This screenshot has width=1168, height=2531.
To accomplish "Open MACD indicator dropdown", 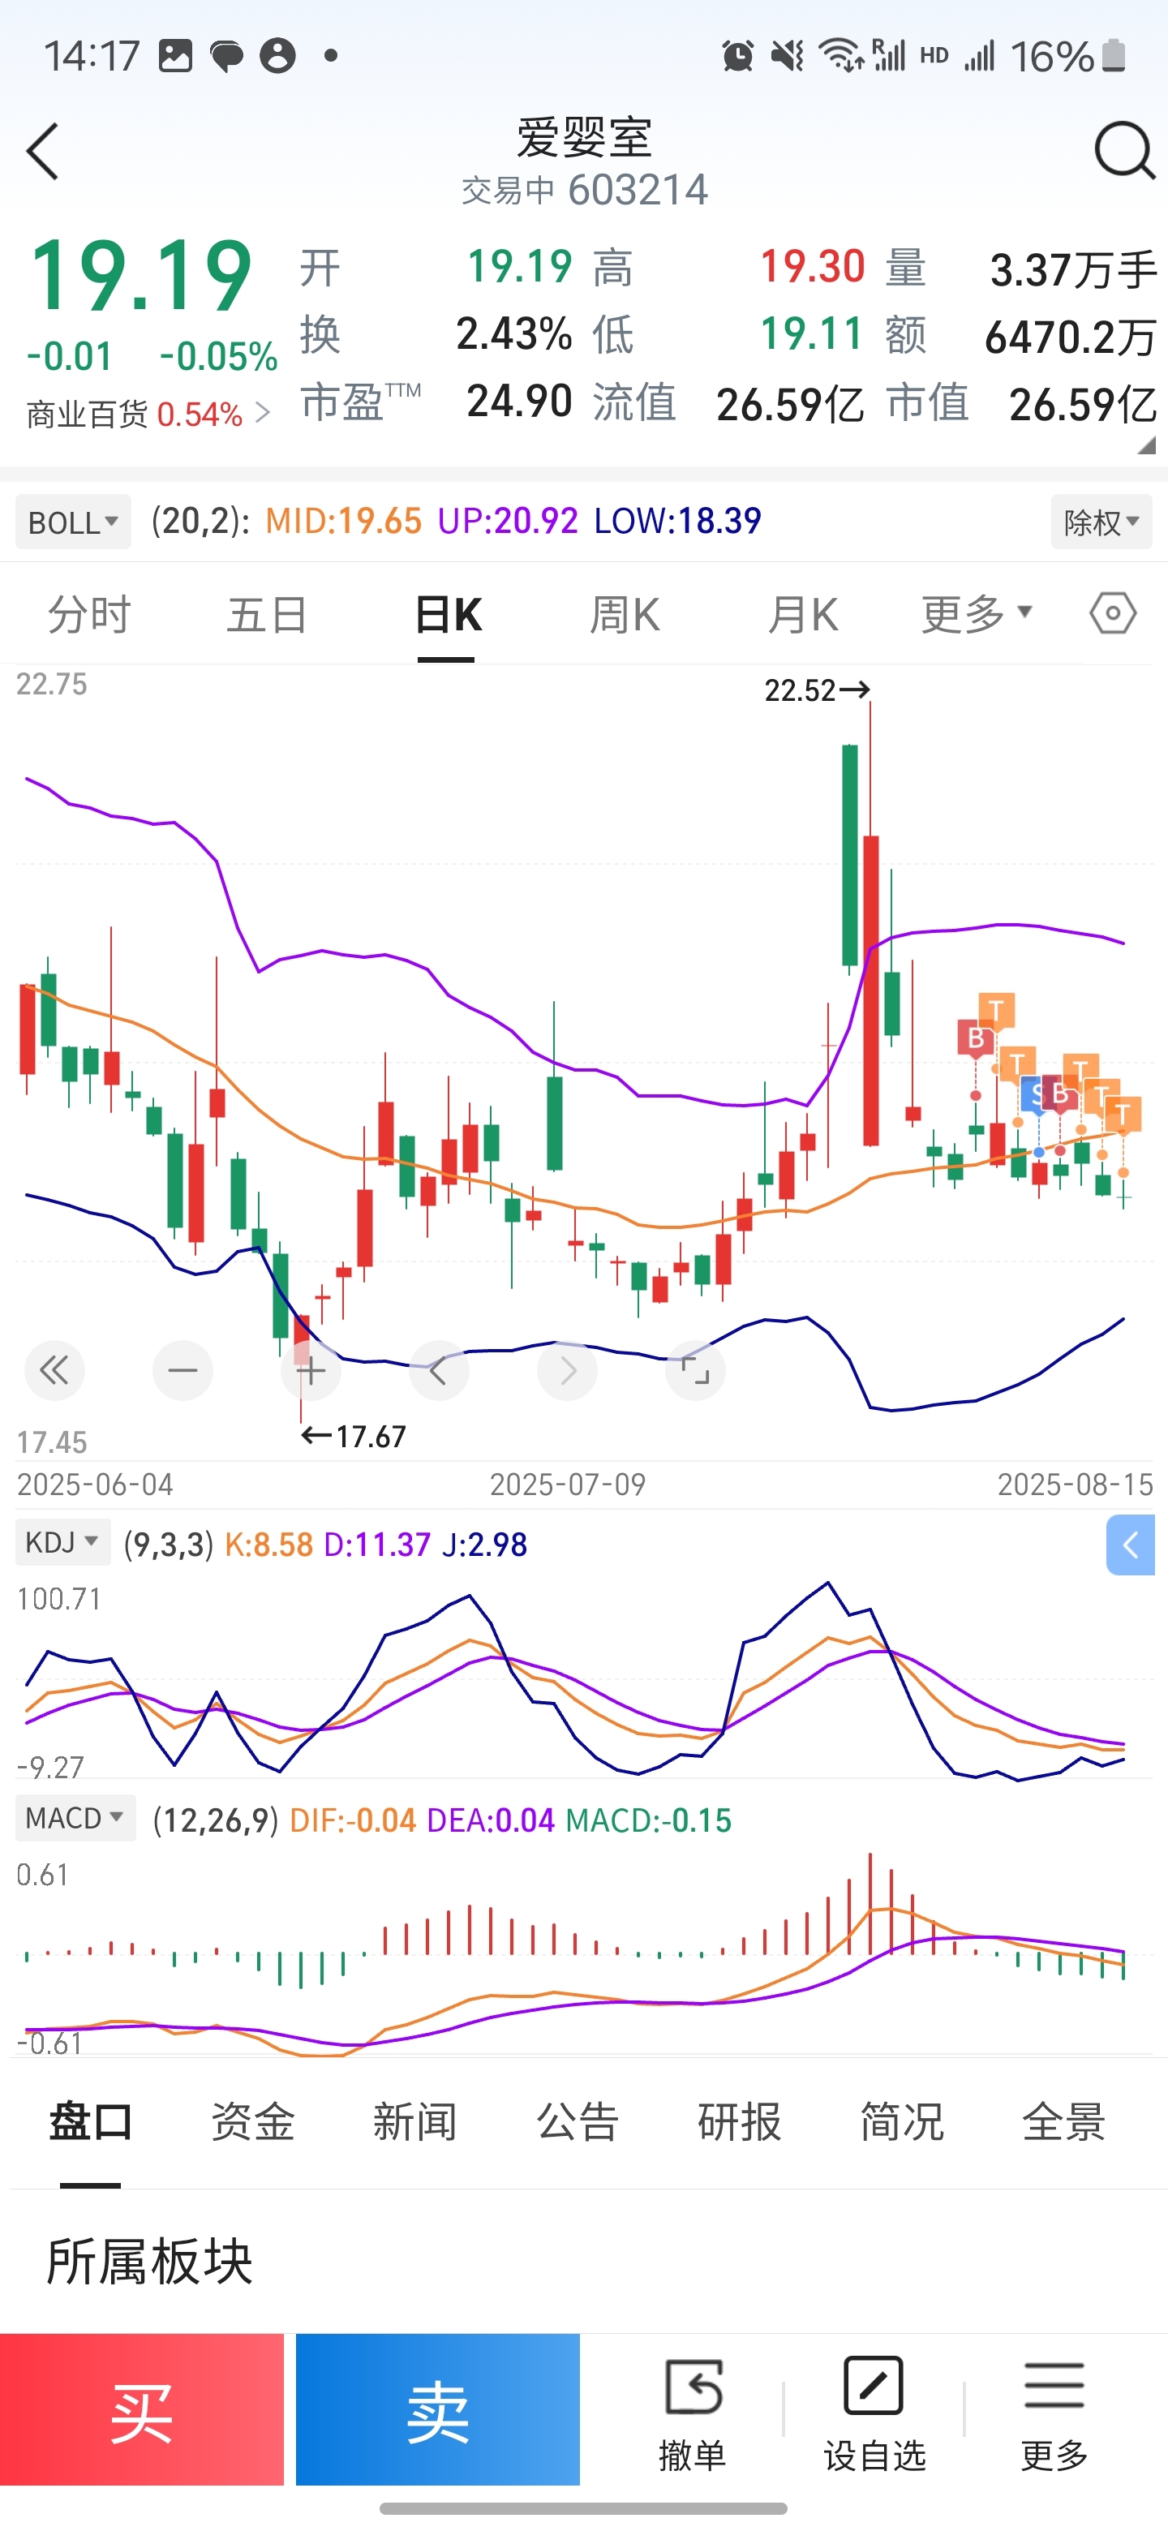I will coord(75,1819).
